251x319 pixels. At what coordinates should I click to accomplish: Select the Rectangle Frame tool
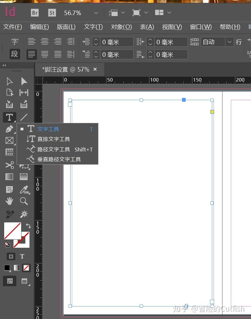click(10, 141)
